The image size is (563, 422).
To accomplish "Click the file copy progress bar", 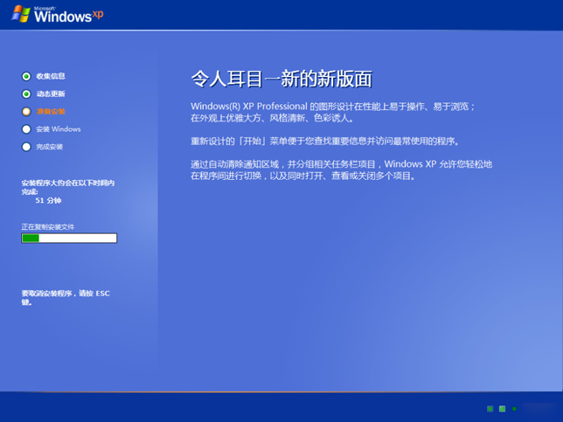I will pyautogui.click(x=69, y=238).
